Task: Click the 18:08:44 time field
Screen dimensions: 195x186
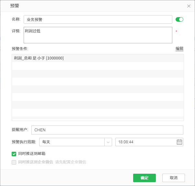Action: pyautogui.click(x=145, y=142)
